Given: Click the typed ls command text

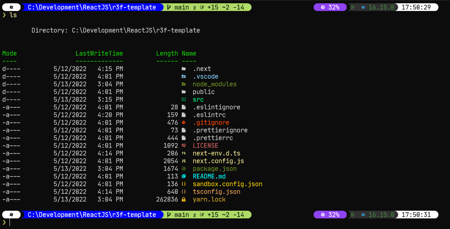Looking at the screenshot, I should (13, 15).
